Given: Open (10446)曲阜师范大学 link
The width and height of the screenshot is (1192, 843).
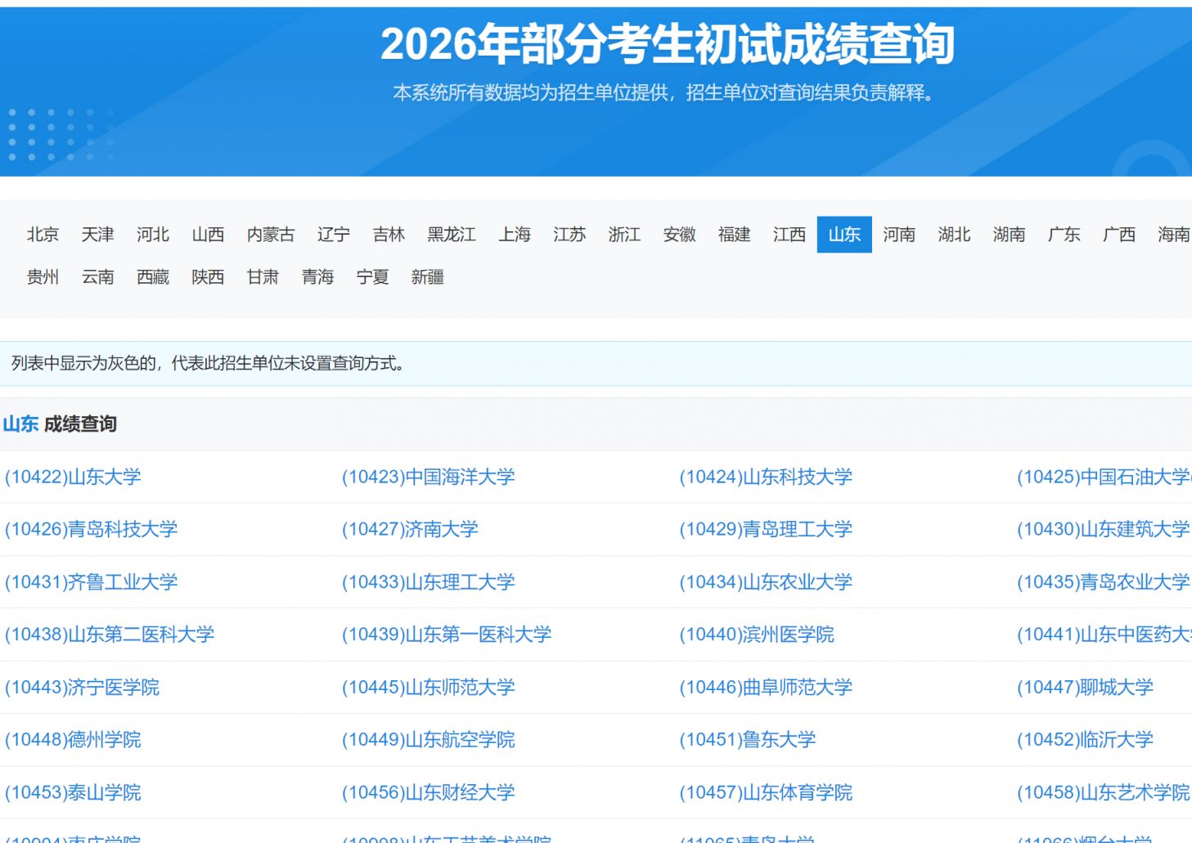Looking at the screenshot, I should pyautogui.click(x=766, y=688).
